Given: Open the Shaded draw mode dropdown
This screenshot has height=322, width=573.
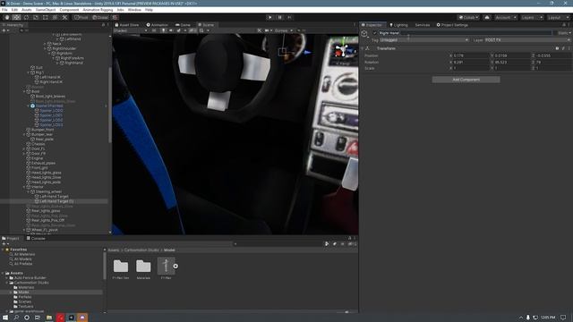Looking at the screenshot, I should click(x=130, y=30).
